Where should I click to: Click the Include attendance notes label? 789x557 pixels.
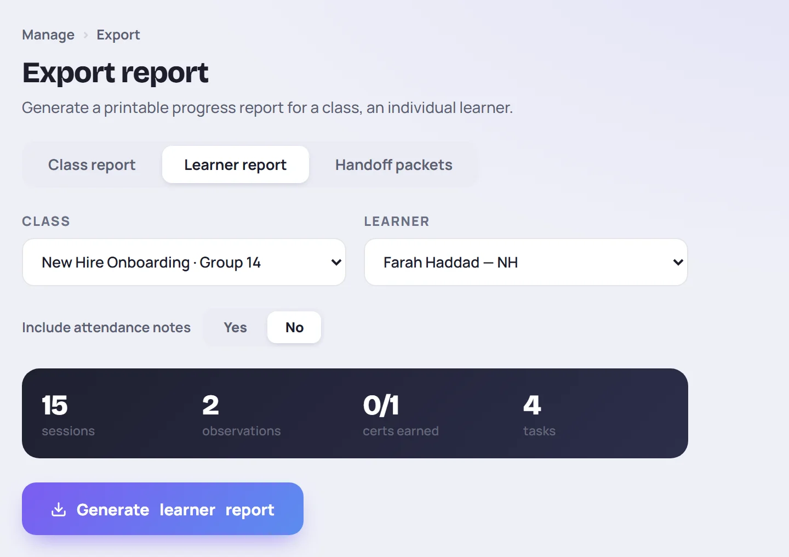106,327
